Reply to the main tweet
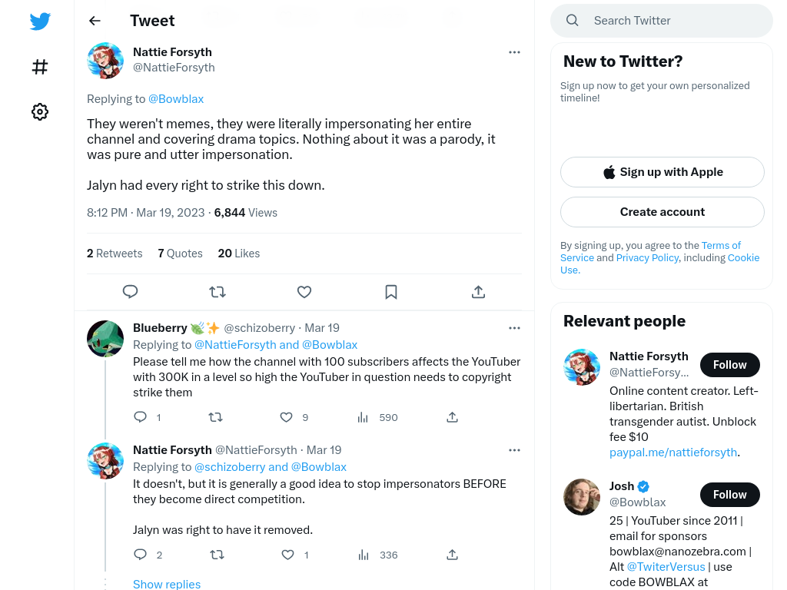This screenshot has height=590, width=787. pos(130,291)
